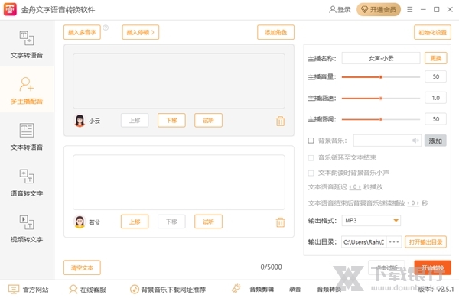The image size is (459, 298).
Task: Open the 背景音乐下载网址推荐 link
Action: pyautogui.click(x=174, y=290)
